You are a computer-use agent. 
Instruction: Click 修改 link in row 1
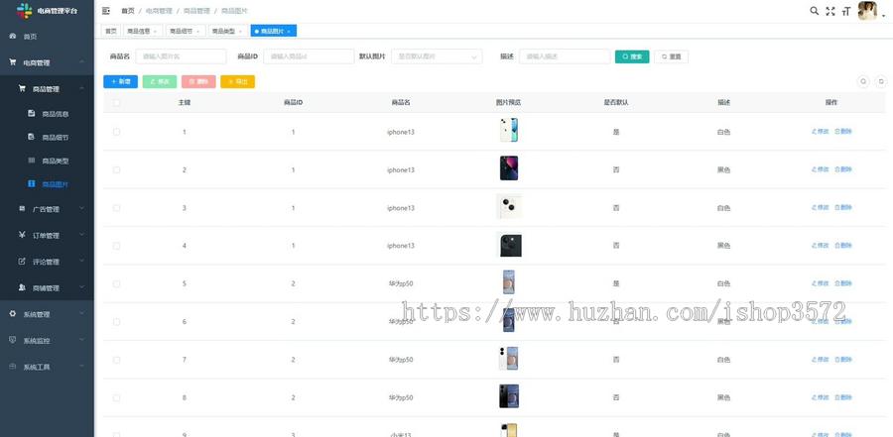821,132
